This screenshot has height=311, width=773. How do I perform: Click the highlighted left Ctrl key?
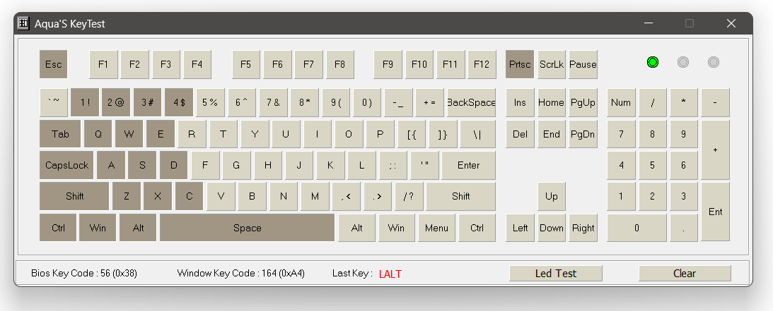58,228
